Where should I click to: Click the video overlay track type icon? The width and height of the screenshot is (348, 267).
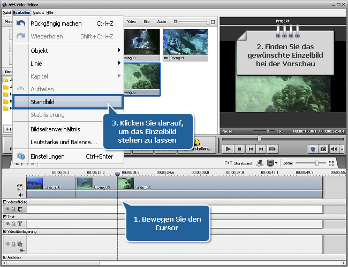point(20,244)
